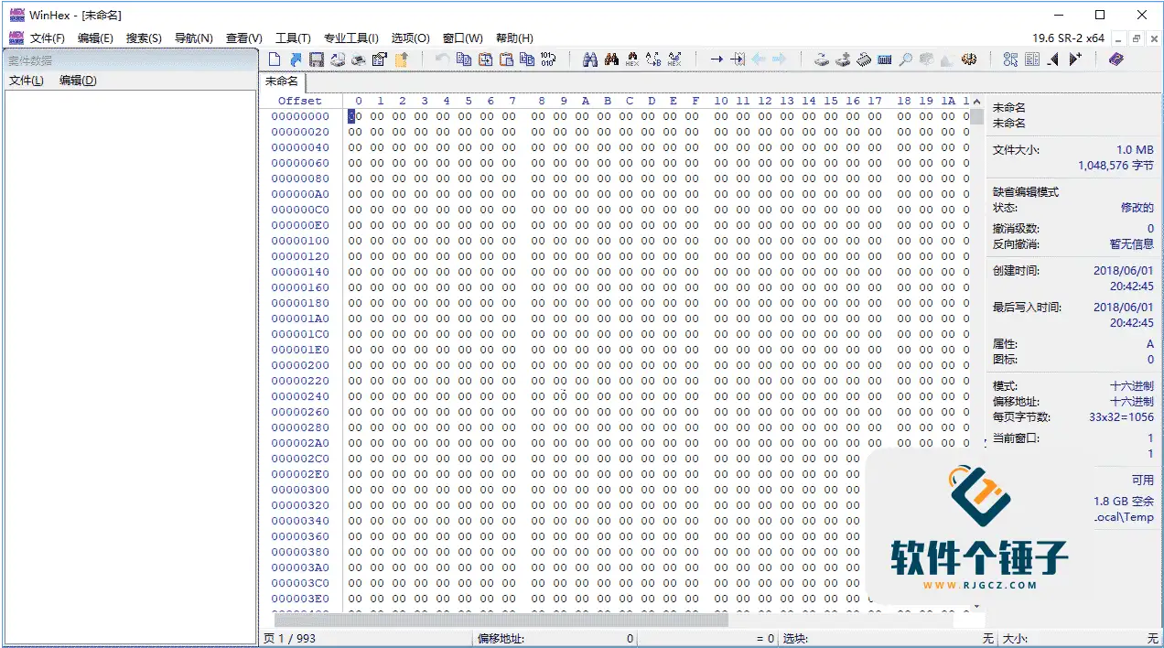The height and width of the screenshot is (648, 1164).
Task: Select offset row 00000100 in hex view
Action: (x=300, y=241)
